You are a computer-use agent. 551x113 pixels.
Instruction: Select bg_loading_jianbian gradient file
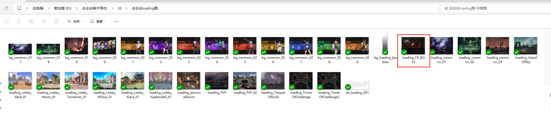385,43
